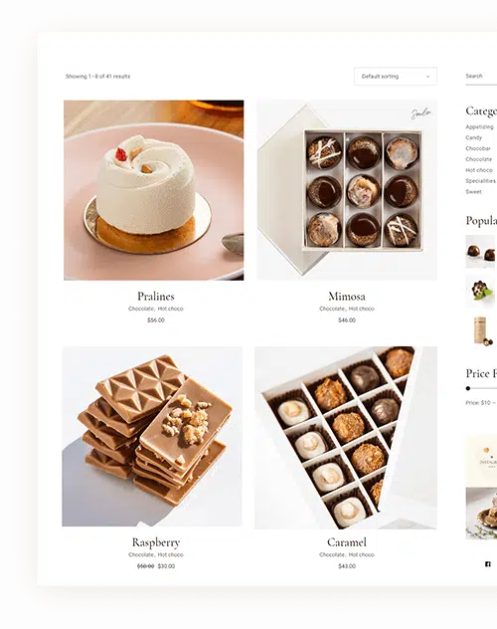Click first popular product truffle thumbnail
The image size is (497, 629).
click(480, 252)
